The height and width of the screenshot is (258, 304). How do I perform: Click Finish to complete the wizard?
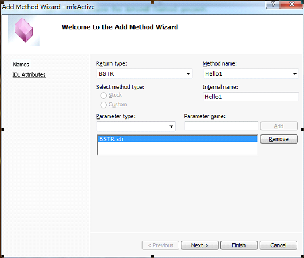pyautogui.click(x=239, y=245)
